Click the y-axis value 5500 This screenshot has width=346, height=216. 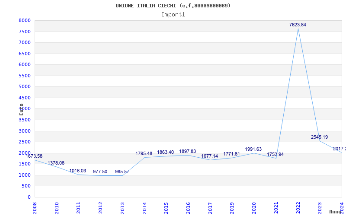25,76
